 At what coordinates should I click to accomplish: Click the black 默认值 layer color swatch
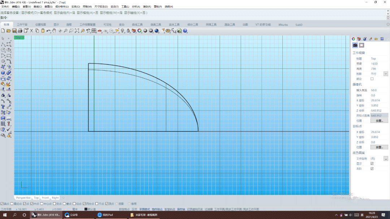pyautogui.click(x=86, y=209)
